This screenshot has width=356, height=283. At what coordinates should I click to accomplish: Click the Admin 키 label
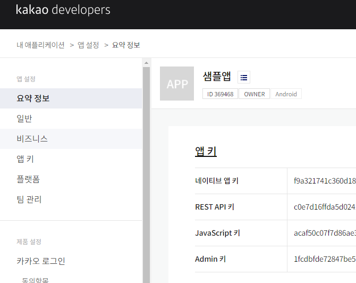pos(210,259)
